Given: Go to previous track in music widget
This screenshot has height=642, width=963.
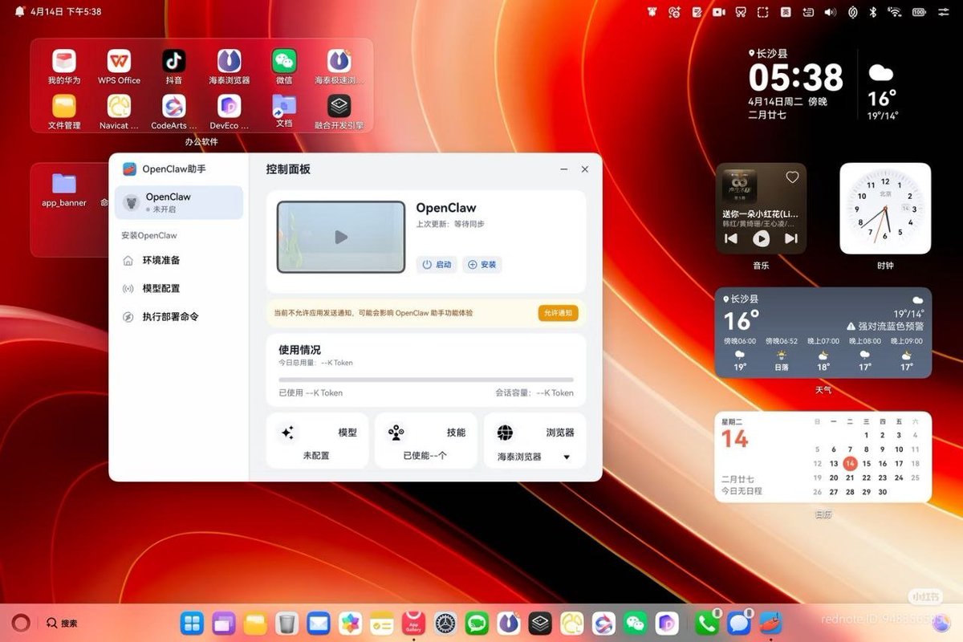Looking at the screenshot, I should (x=731, y=238).
